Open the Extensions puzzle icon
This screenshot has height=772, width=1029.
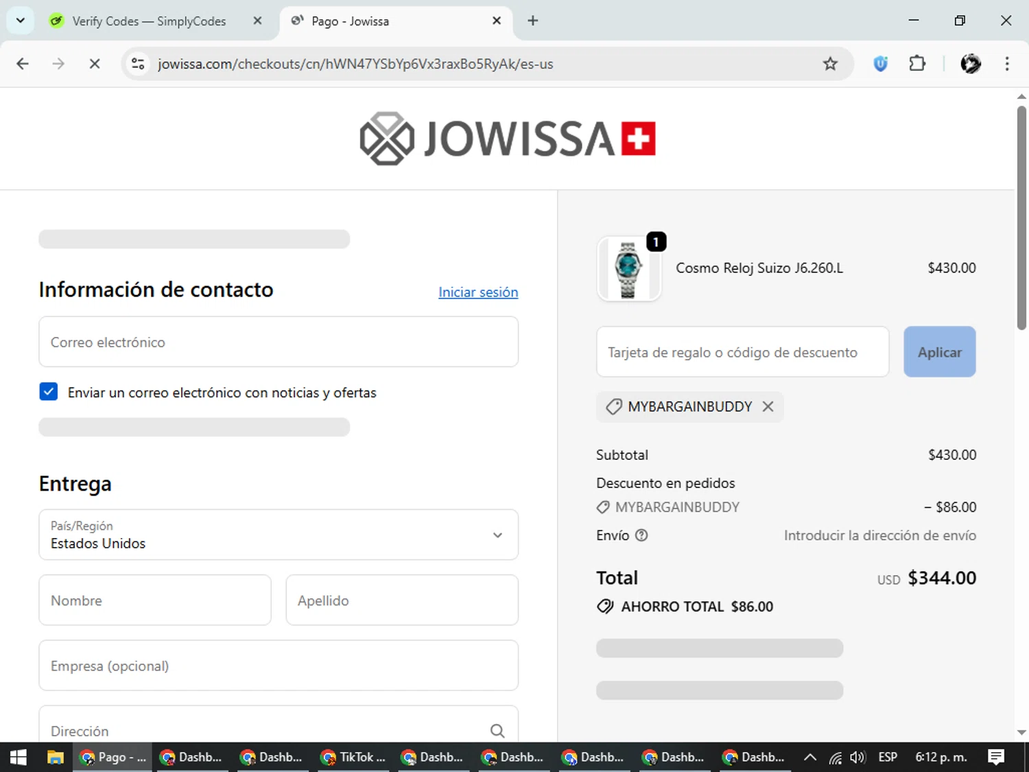[917, 64]
